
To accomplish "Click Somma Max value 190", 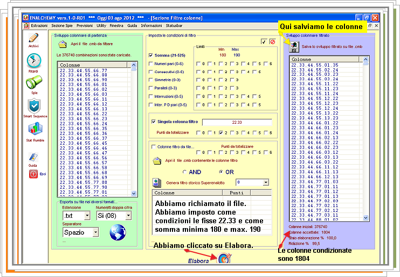I will (237, 55).
